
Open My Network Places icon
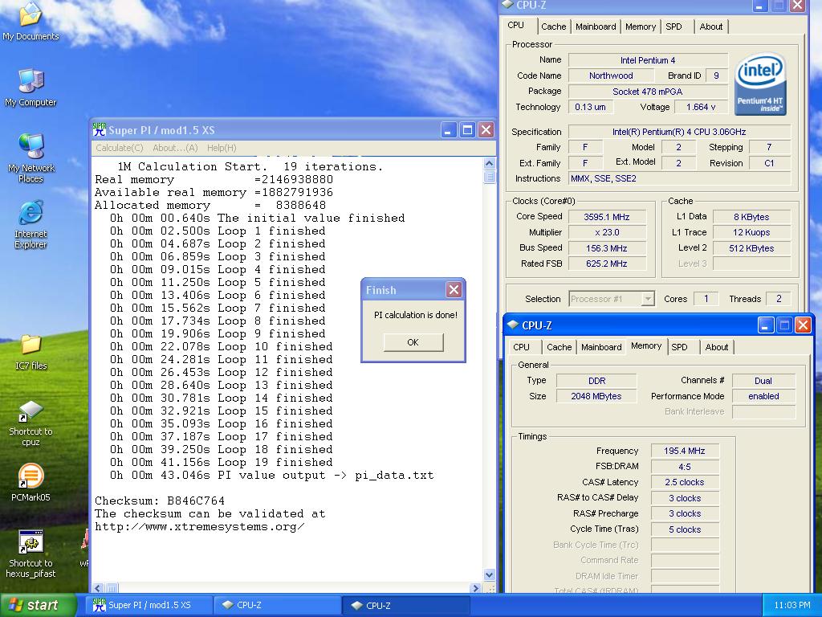[x=31, y=158]
